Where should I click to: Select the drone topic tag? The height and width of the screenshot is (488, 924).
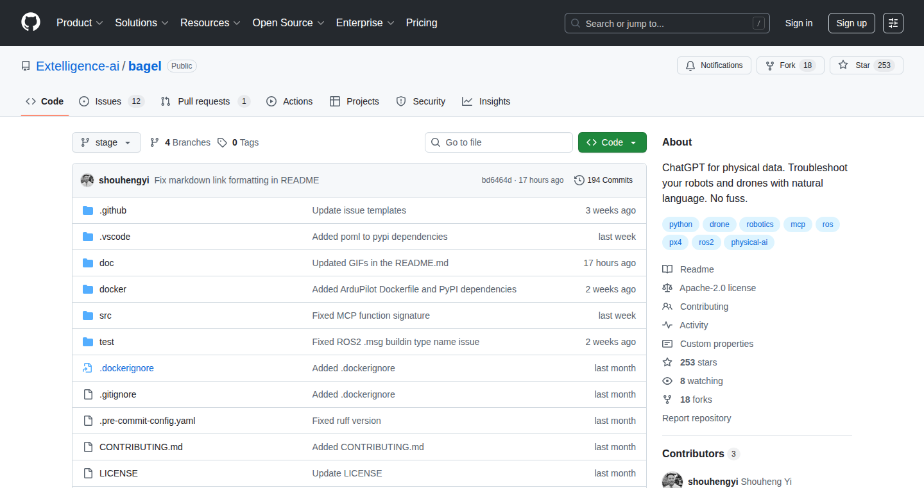(x=719, y=224)
